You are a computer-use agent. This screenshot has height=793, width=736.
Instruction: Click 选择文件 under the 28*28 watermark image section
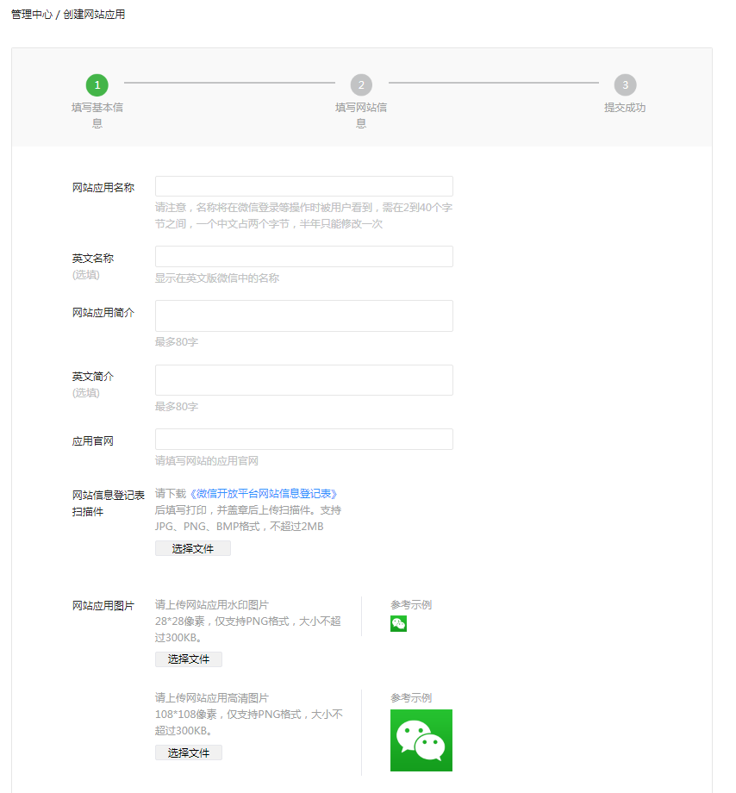(x=188, y=659)
